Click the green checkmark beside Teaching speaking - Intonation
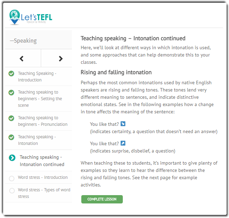Viewport: 229px width, 218px height. point(11,137)
